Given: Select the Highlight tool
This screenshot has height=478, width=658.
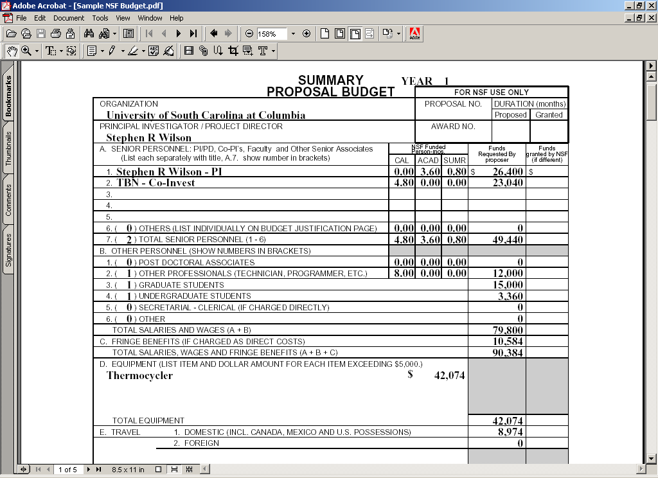Looking at the screenshot, I should [133, 51].
